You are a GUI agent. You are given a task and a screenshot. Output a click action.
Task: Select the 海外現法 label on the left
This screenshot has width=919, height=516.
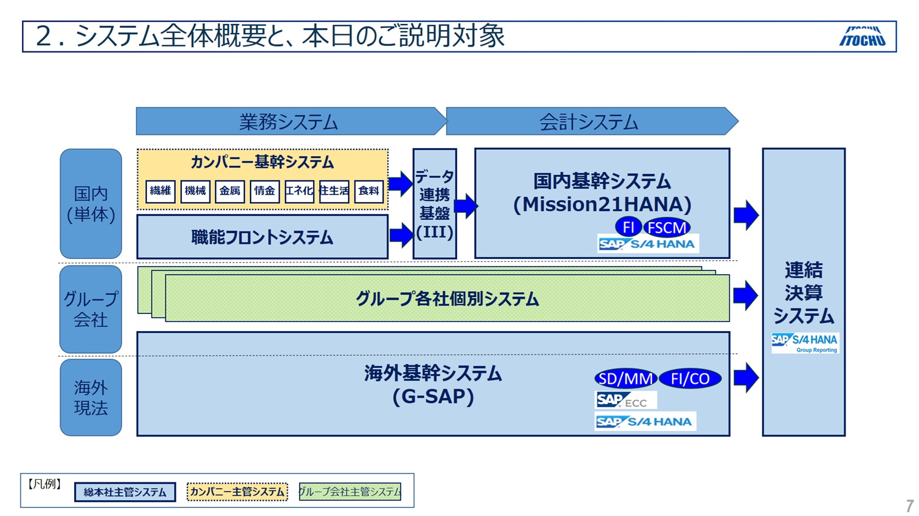point(90,397)
